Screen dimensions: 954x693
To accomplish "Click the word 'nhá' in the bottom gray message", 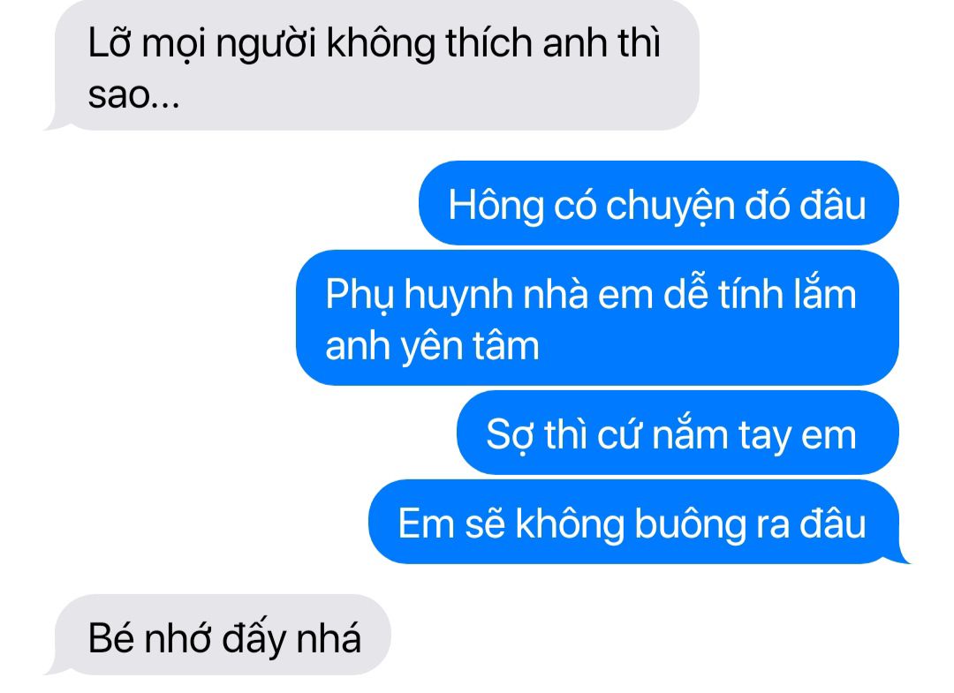I will click(329, 637).
